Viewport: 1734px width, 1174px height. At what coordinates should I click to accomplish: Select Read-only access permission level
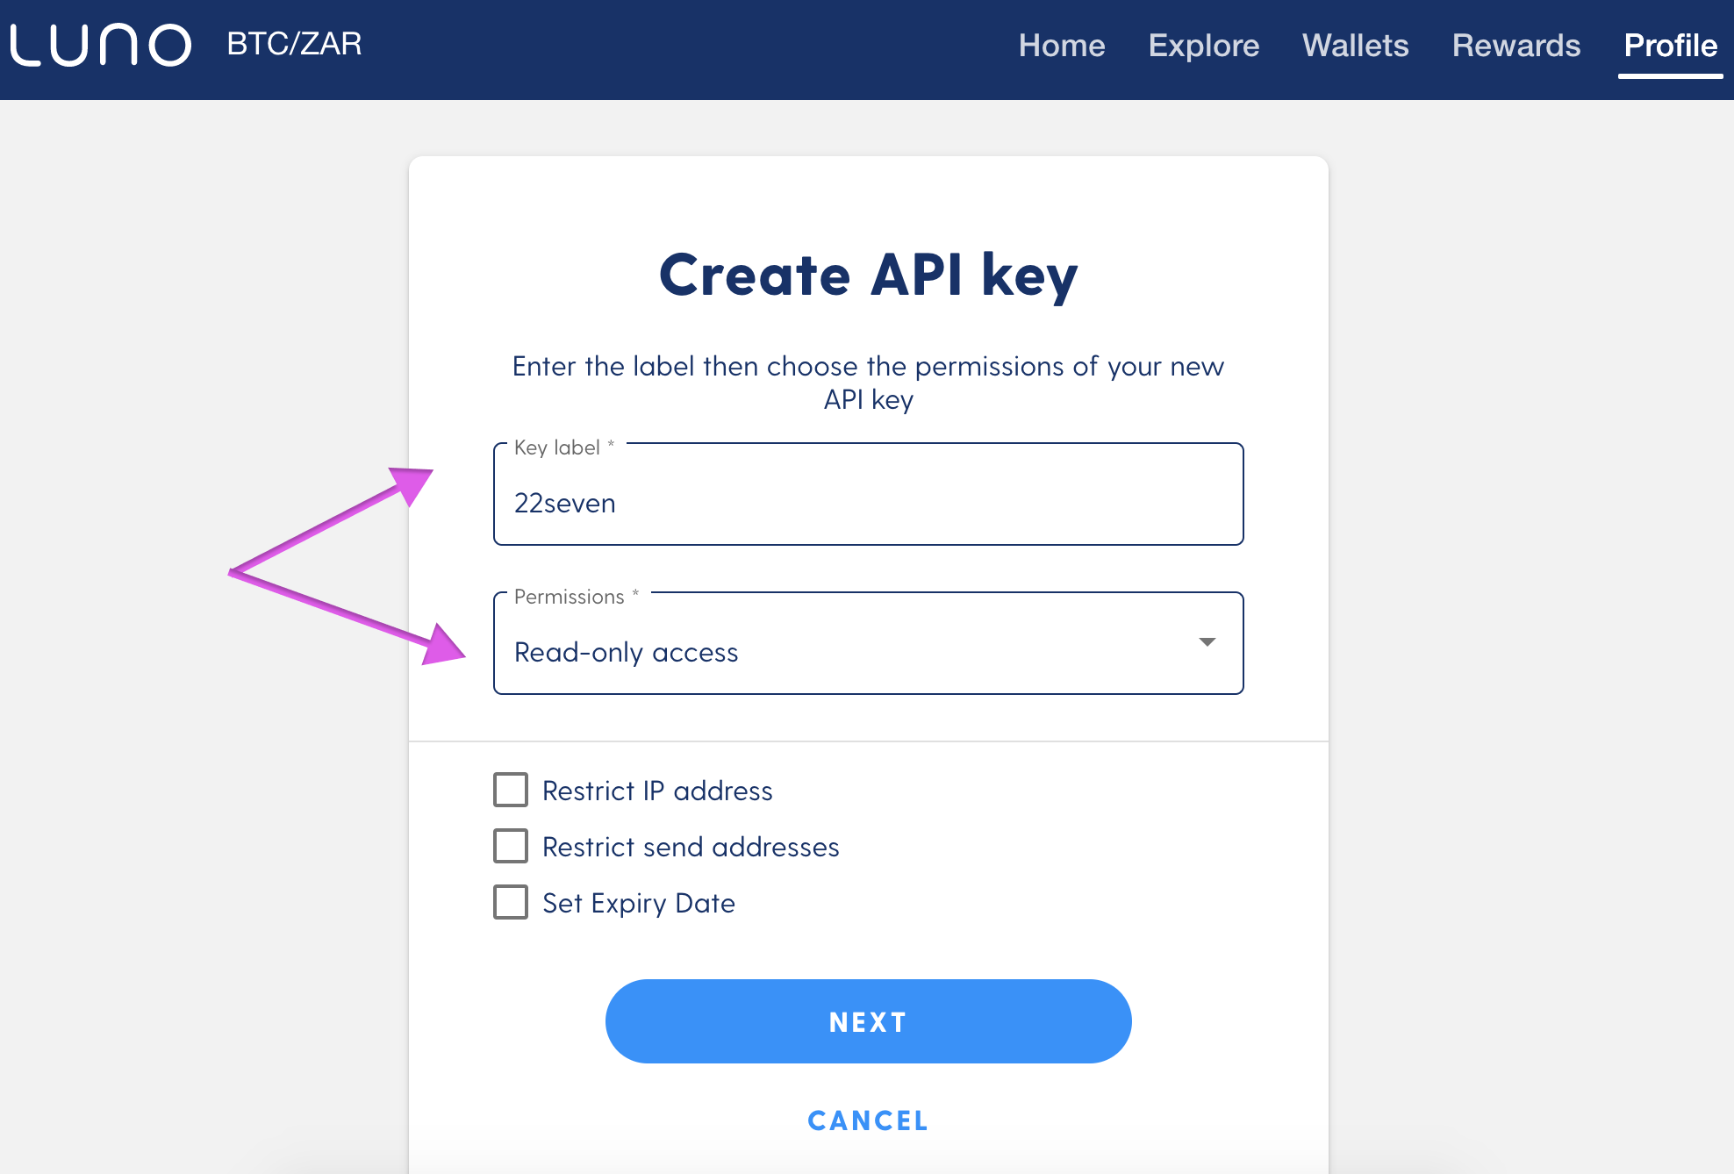868,651
